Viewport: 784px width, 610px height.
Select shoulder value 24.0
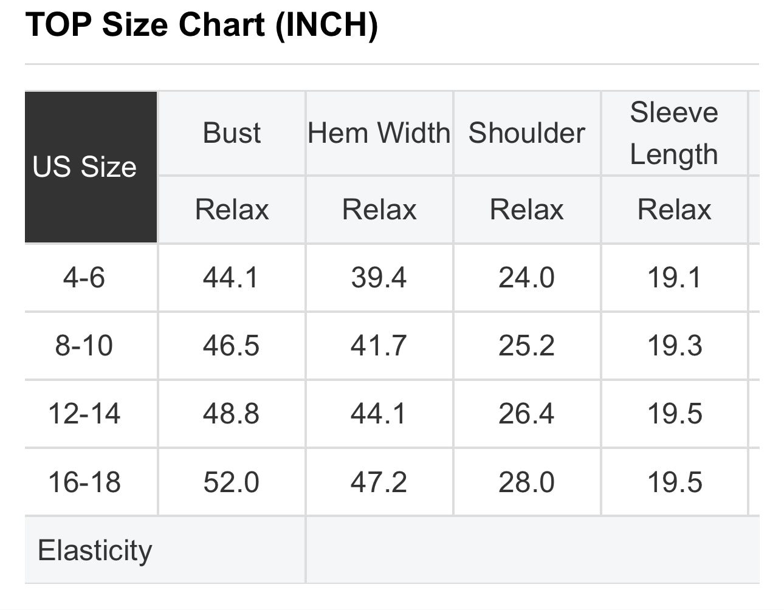pyautogui.click(x=526, y=278)
